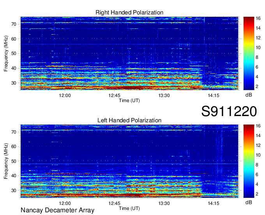Viewport: 265px width, 215px height.
Task: Click the 40 MHz tick on Left Handed plot
Action: click(x=14, y=176)
